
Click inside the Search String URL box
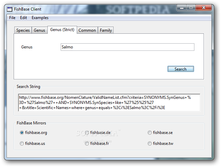pos(109,103)
